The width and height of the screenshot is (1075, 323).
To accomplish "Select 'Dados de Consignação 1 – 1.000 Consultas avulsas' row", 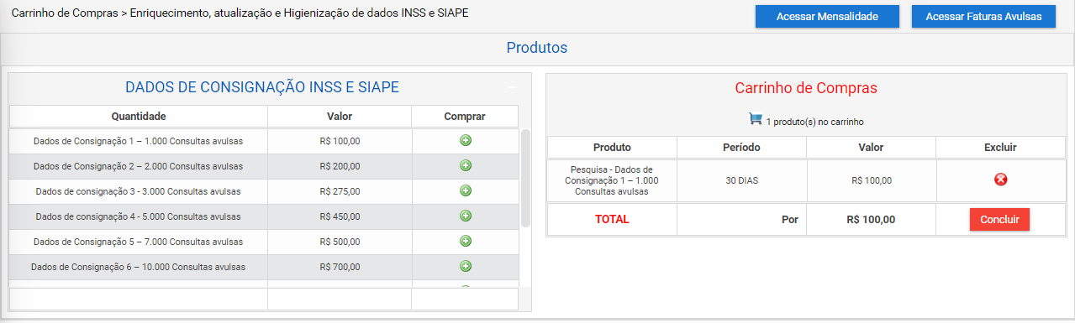I will coord(264,141).
